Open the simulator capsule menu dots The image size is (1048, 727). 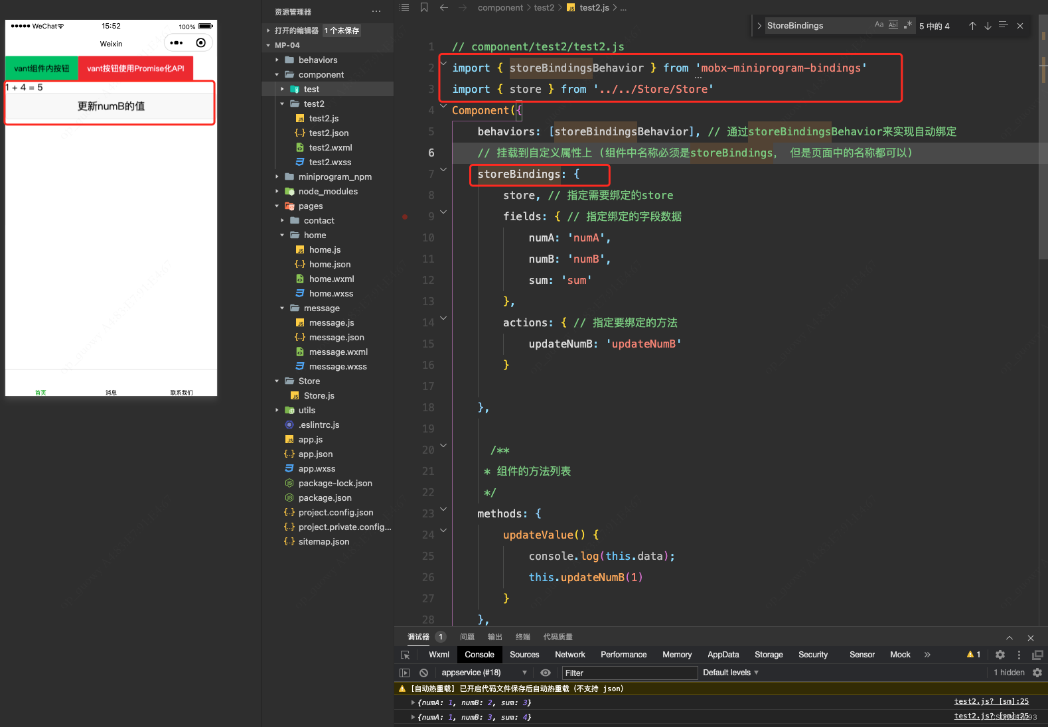tap(176, 43)
